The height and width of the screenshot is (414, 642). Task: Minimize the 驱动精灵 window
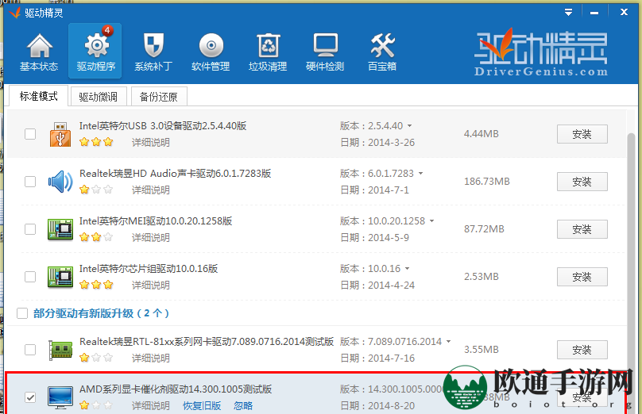[594, 13]
